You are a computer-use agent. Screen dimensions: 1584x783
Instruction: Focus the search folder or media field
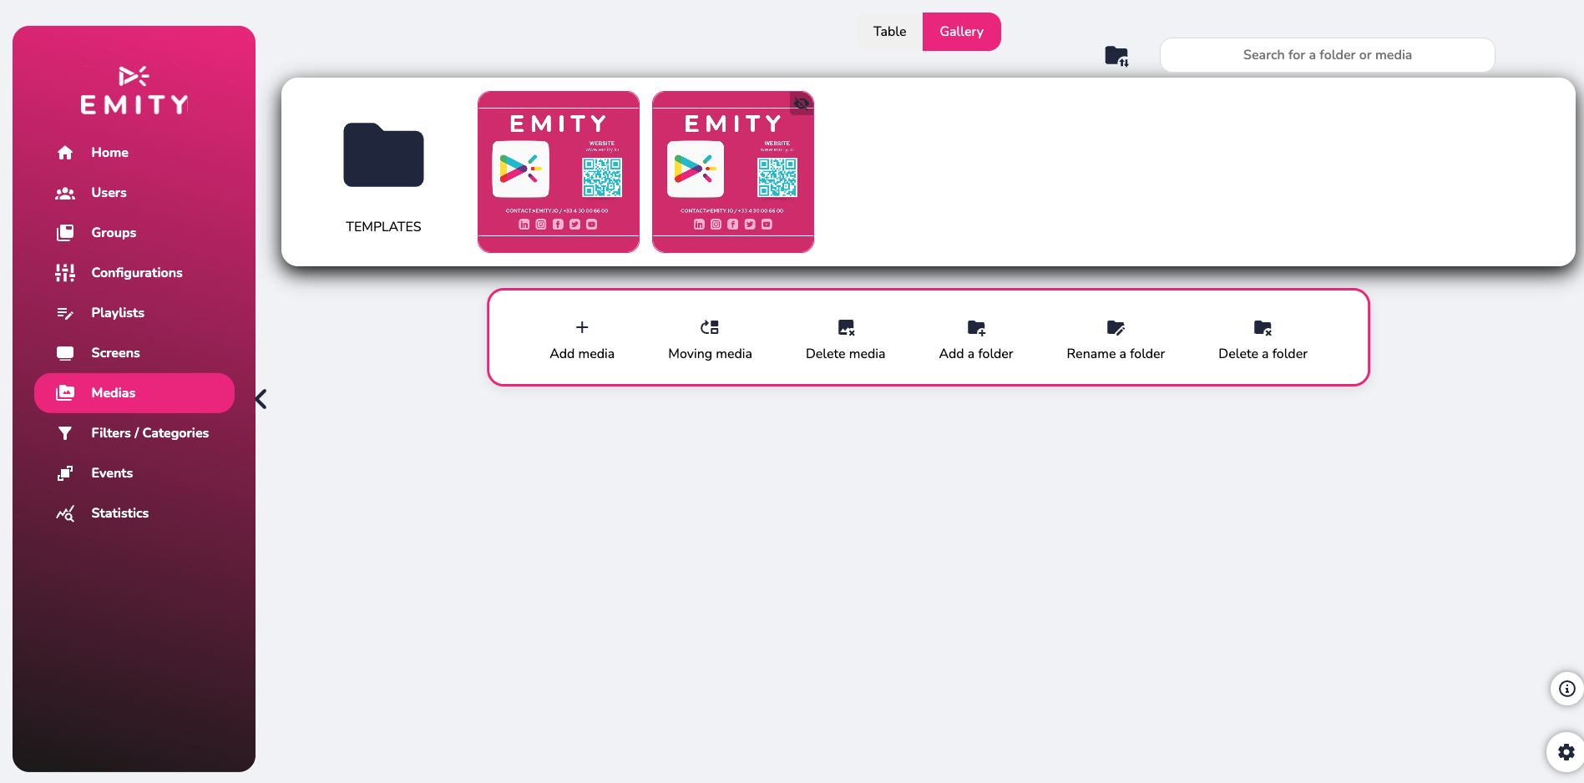(x=1327, y=55)
